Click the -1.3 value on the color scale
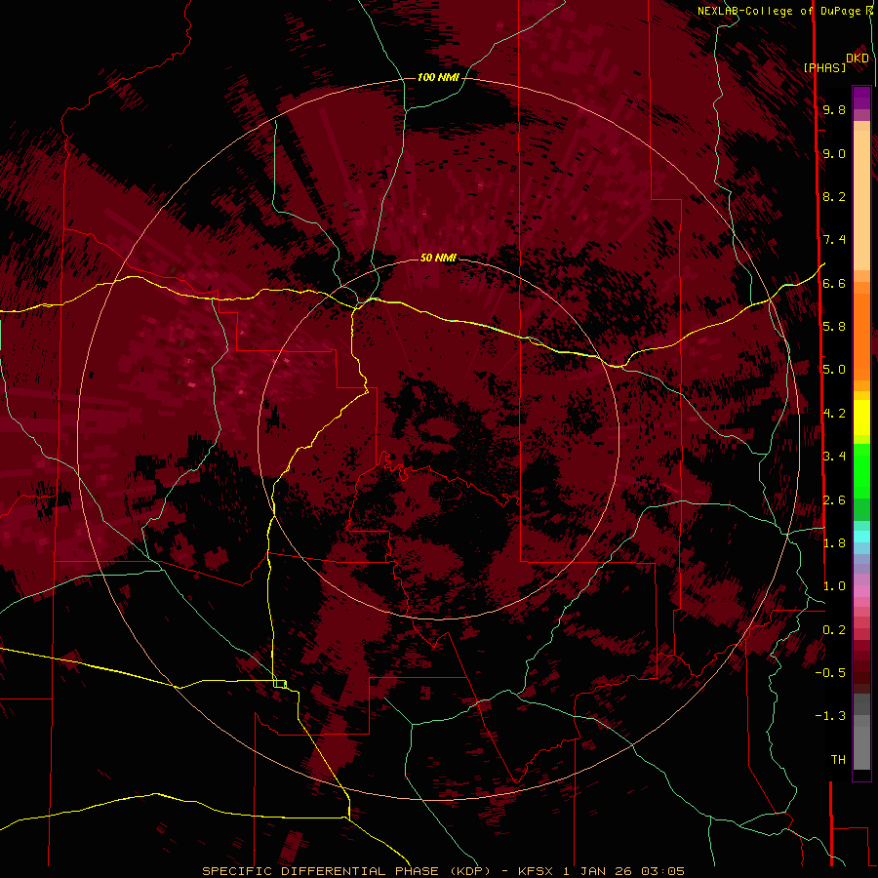 (830, 716)
